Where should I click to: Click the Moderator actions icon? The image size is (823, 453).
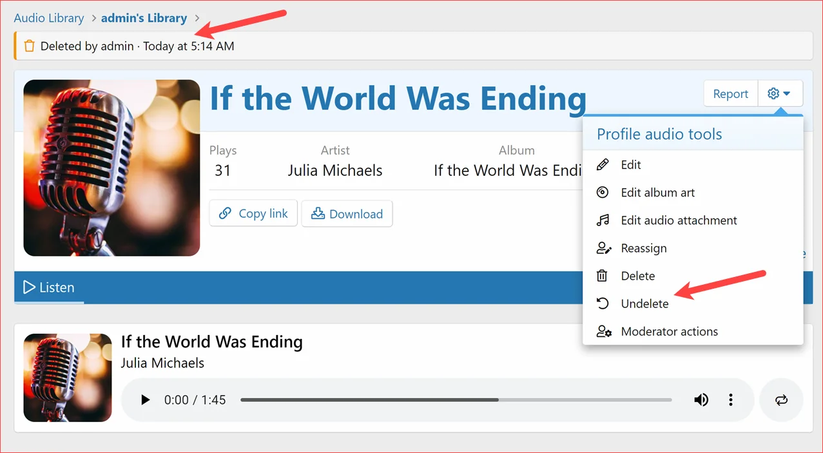[x=603, y=332]
